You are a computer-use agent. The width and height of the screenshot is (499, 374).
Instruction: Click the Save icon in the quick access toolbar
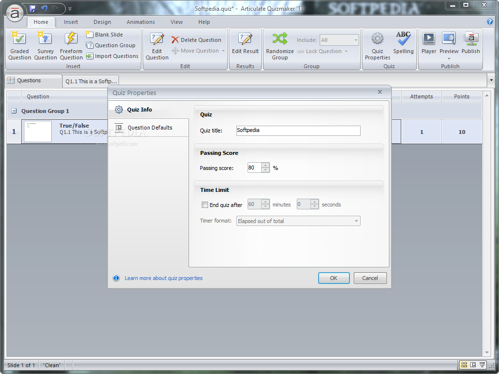pos(33,9)
